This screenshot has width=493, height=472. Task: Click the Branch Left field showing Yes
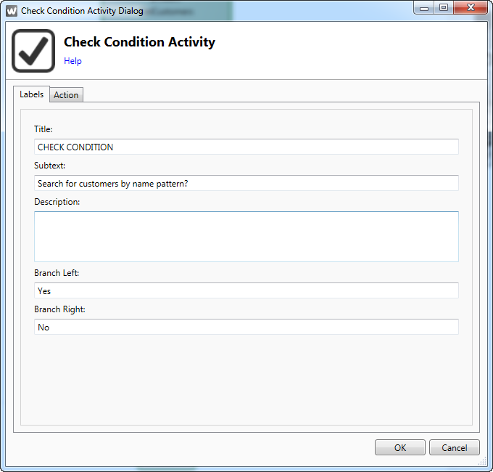pyautogui.click(x=246, y=290)
